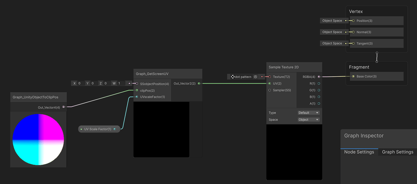The height and width of the screenshot is (184, 417).
Task: Click the color wheel preview below Out_Vector4
Action: coord(38,139)
